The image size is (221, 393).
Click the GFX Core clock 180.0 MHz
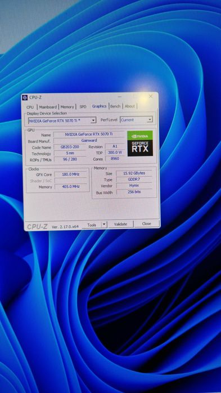point(71,175)
